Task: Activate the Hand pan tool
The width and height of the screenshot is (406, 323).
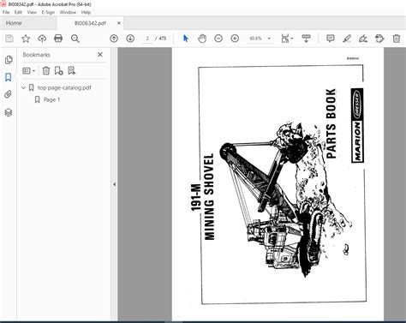Action: pyautogui.click(x=202, y=39)
